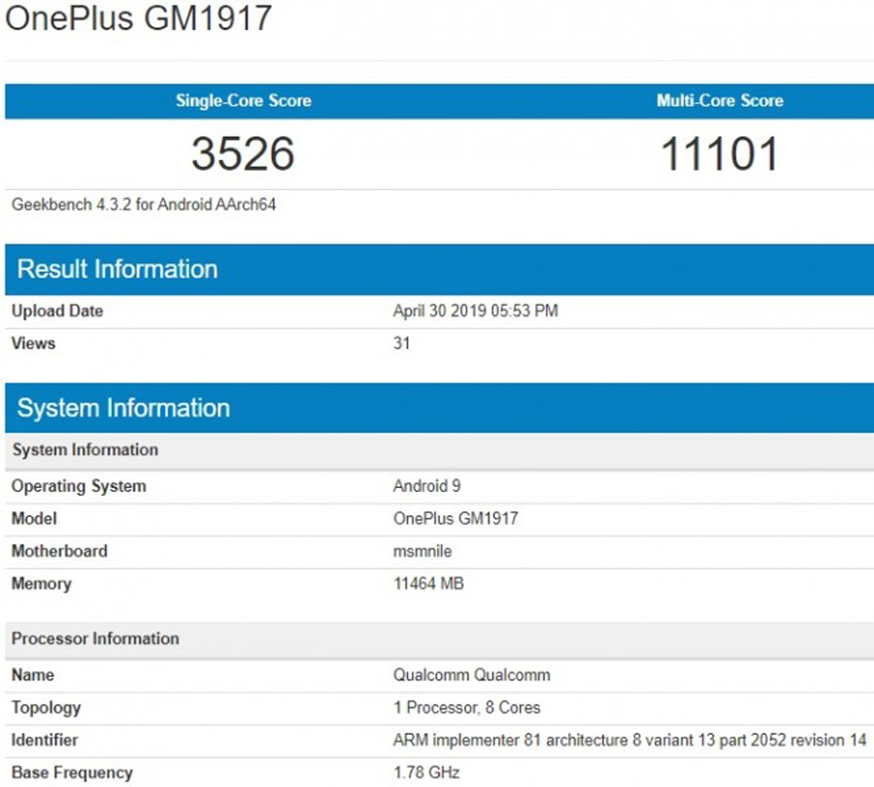Click the 'Memory' label
The image size is (874, 787).
tap(42, 584)
